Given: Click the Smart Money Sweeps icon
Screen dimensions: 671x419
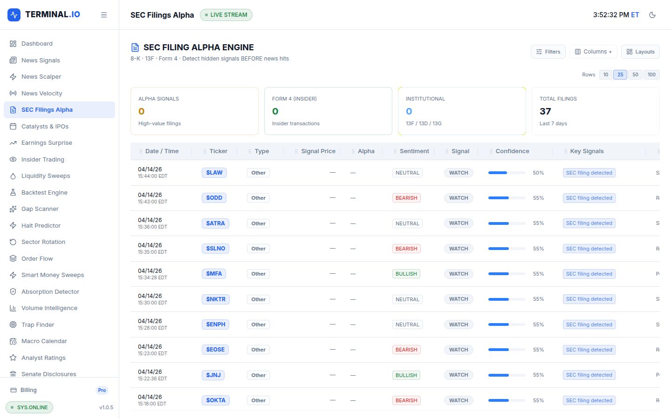Looking at the screenshot, I should coord(13,275).
